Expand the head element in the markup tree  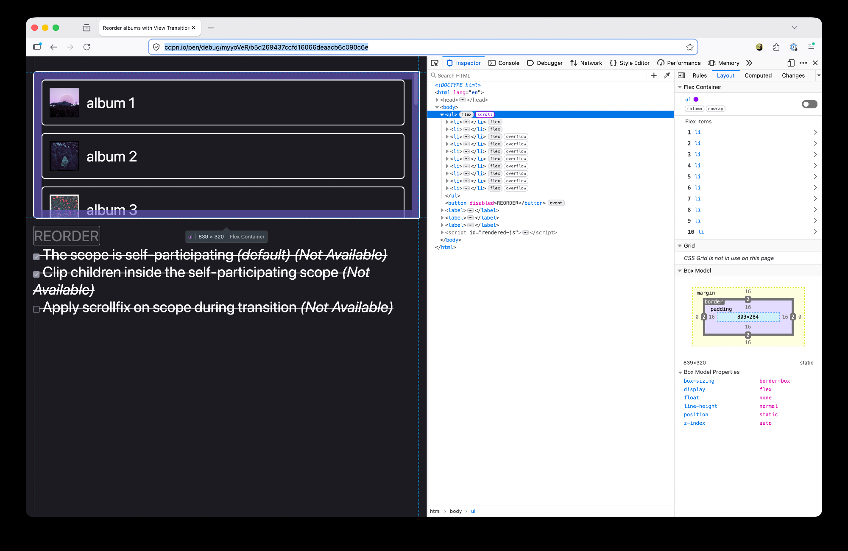437,100
